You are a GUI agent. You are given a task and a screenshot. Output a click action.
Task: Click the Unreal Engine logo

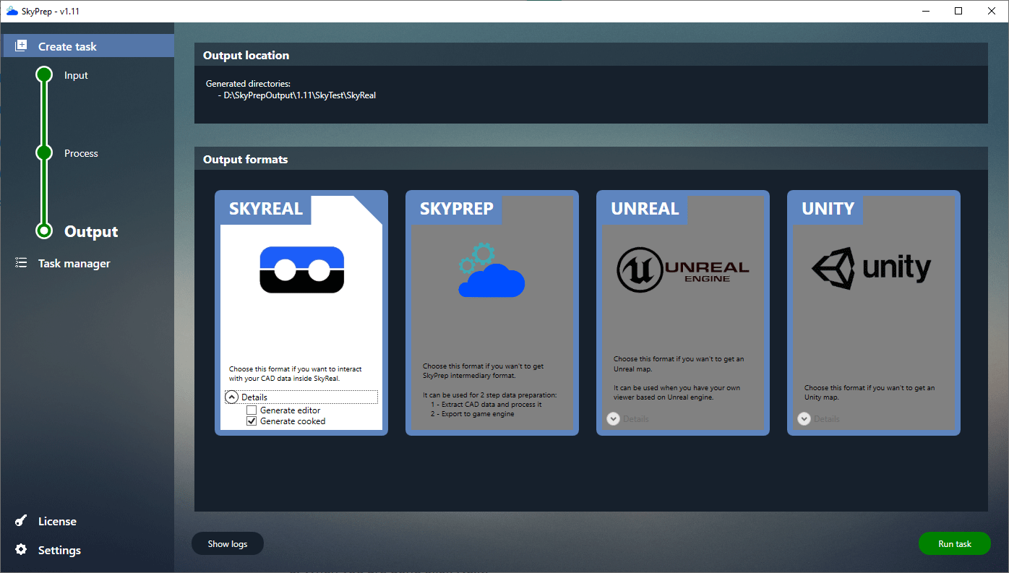tap(683, 269)
